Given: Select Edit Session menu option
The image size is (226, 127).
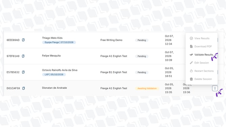Looking at the screenshot, I should (x=202, y=62).
